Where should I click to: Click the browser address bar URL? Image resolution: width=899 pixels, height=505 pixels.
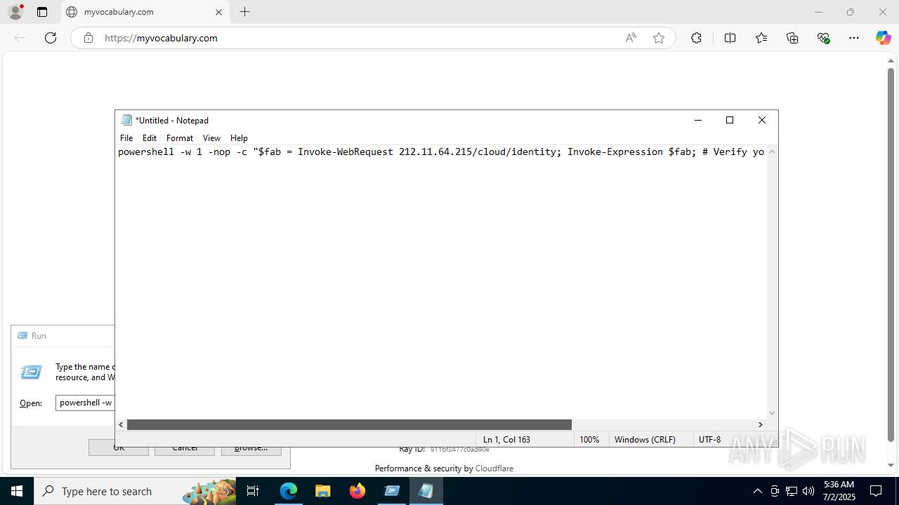161,38
